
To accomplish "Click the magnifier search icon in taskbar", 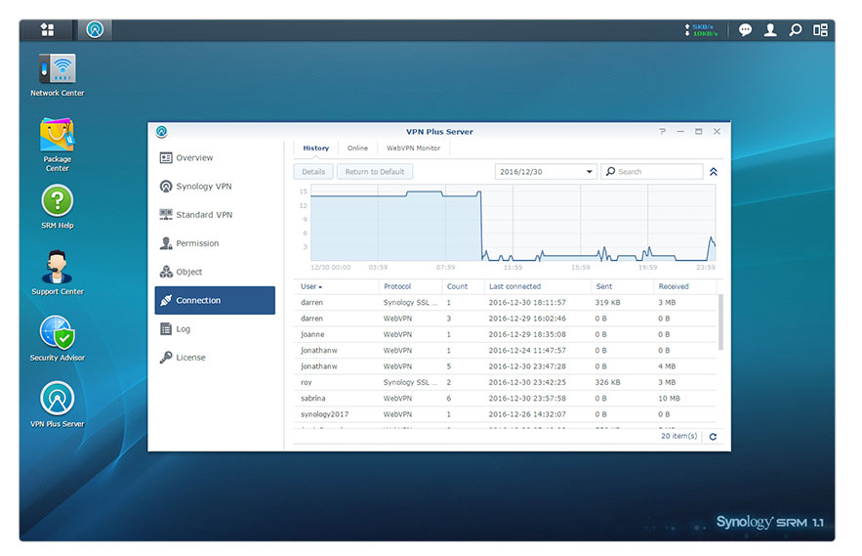I will [795, 29].
